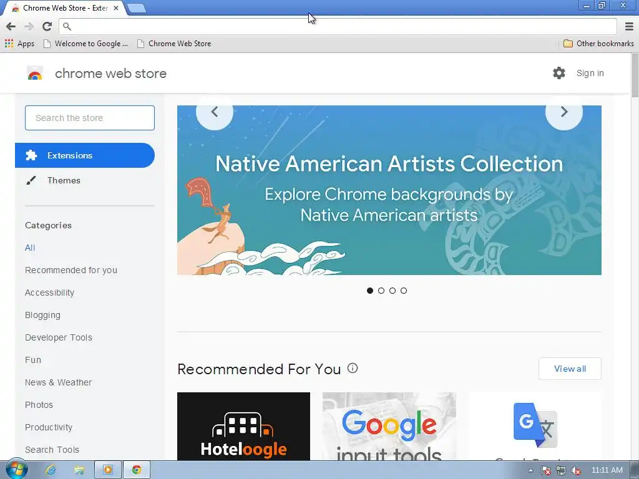
Task: Click the puzzle piece Extensions icon
Action: [31, 155]
